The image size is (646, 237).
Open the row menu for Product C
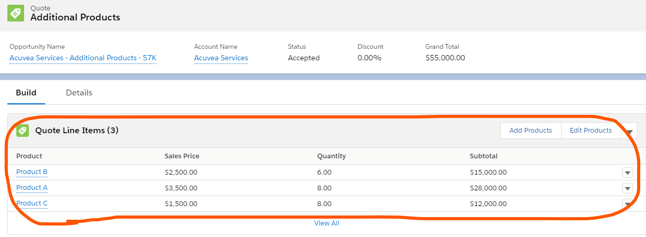point(628,204)
